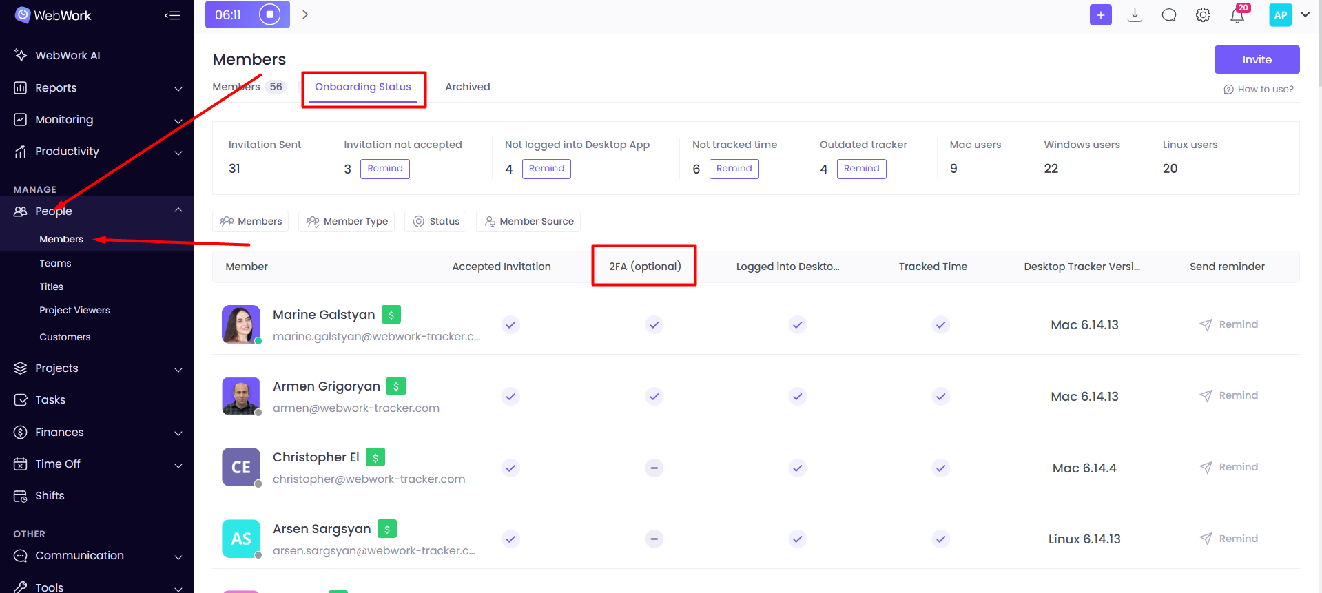Click Remind for Invitation not accepted

click(385, 169)
